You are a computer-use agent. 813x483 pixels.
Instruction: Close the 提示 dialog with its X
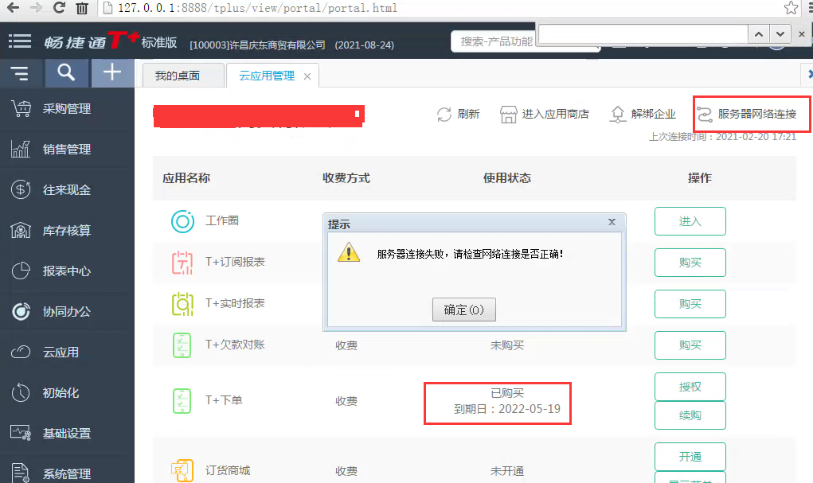(612, 222)
